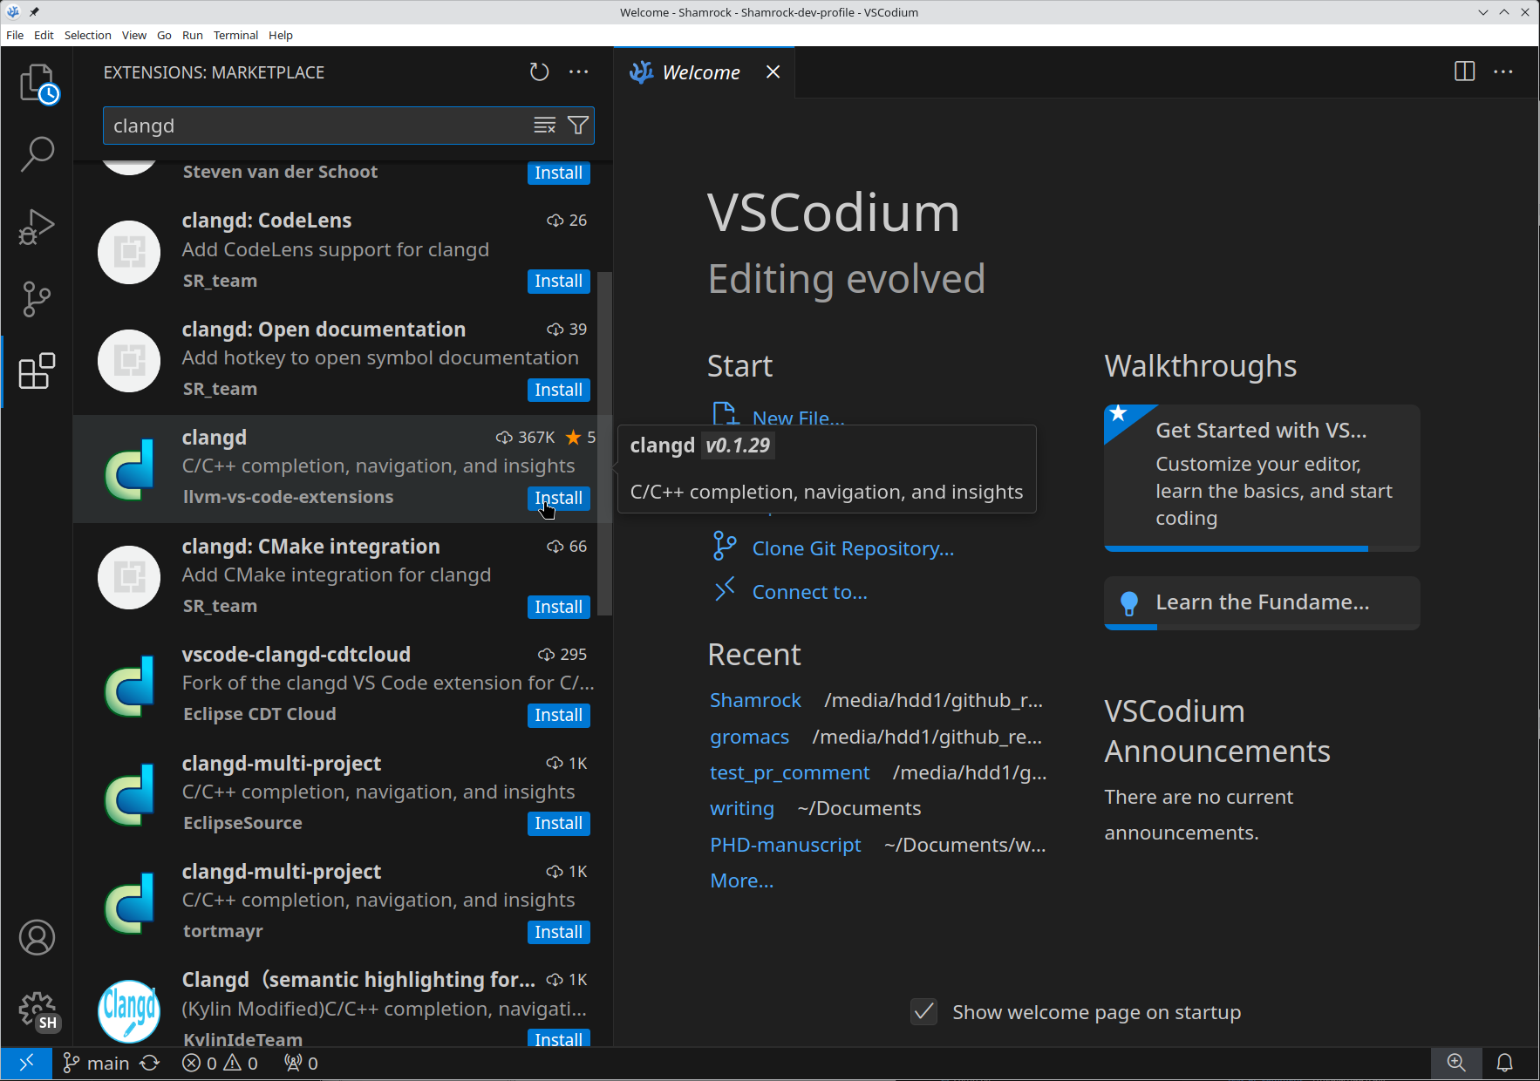Open the Explorer view in activity bar
The width and height of the screenshot is (1540, 1081).
[37, 84]
